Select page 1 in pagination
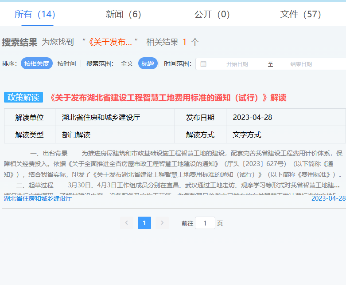Screen dimensions: 346x285 point(144,223)
